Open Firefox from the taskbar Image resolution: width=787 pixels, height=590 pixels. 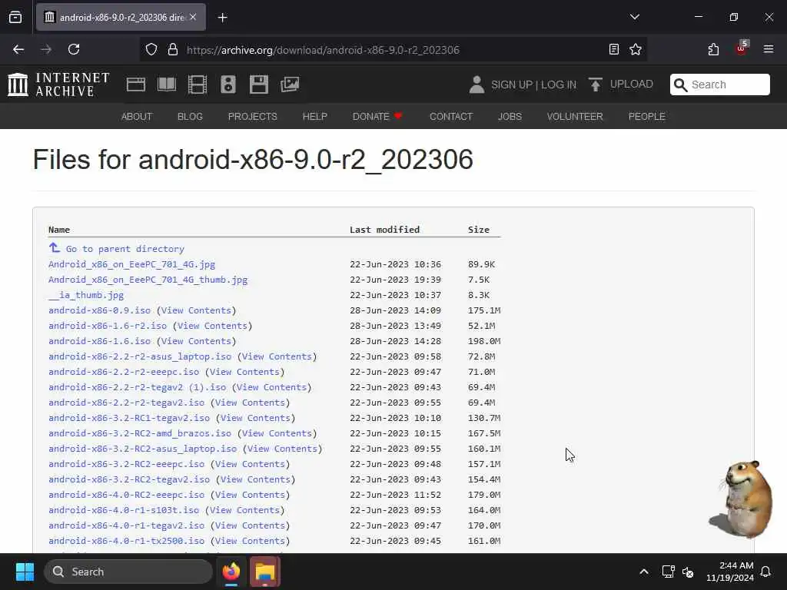tap(231, 572)
